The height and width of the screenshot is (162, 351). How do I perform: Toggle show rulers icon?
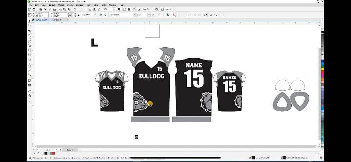tap(125, 9)
